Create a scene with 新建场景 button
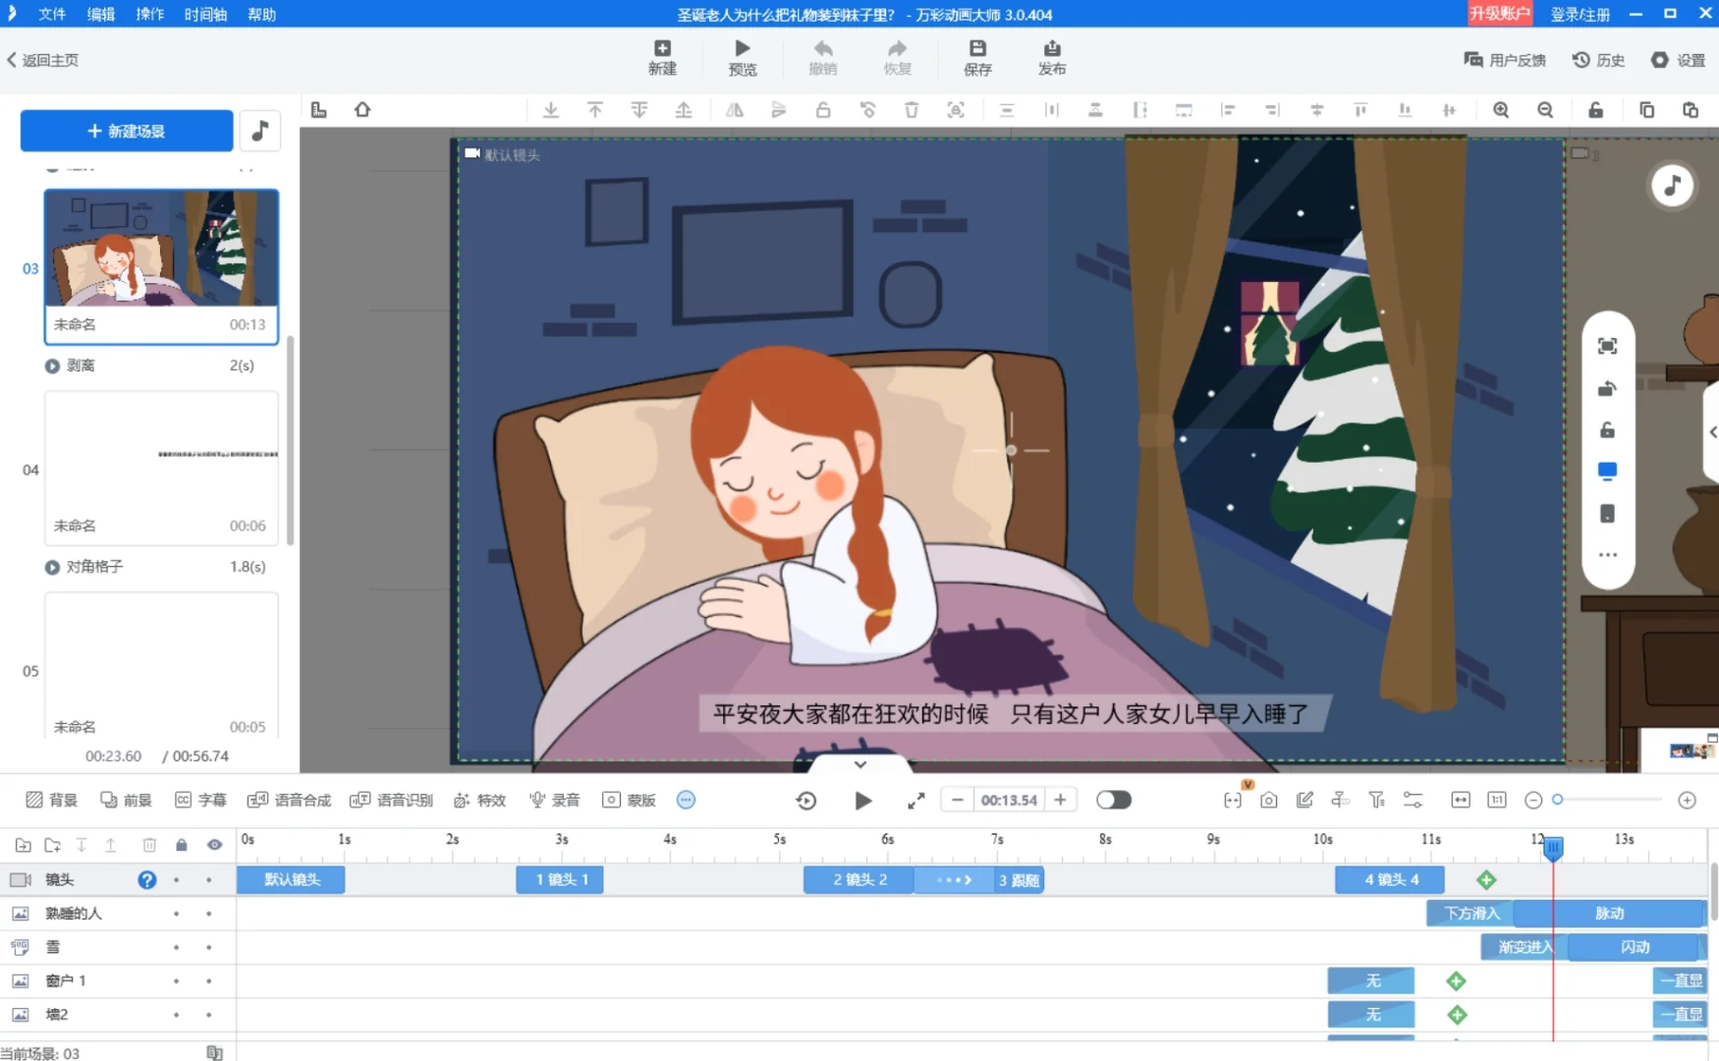This screenshot has height=1061, width=1719. (x=126, y=130)
